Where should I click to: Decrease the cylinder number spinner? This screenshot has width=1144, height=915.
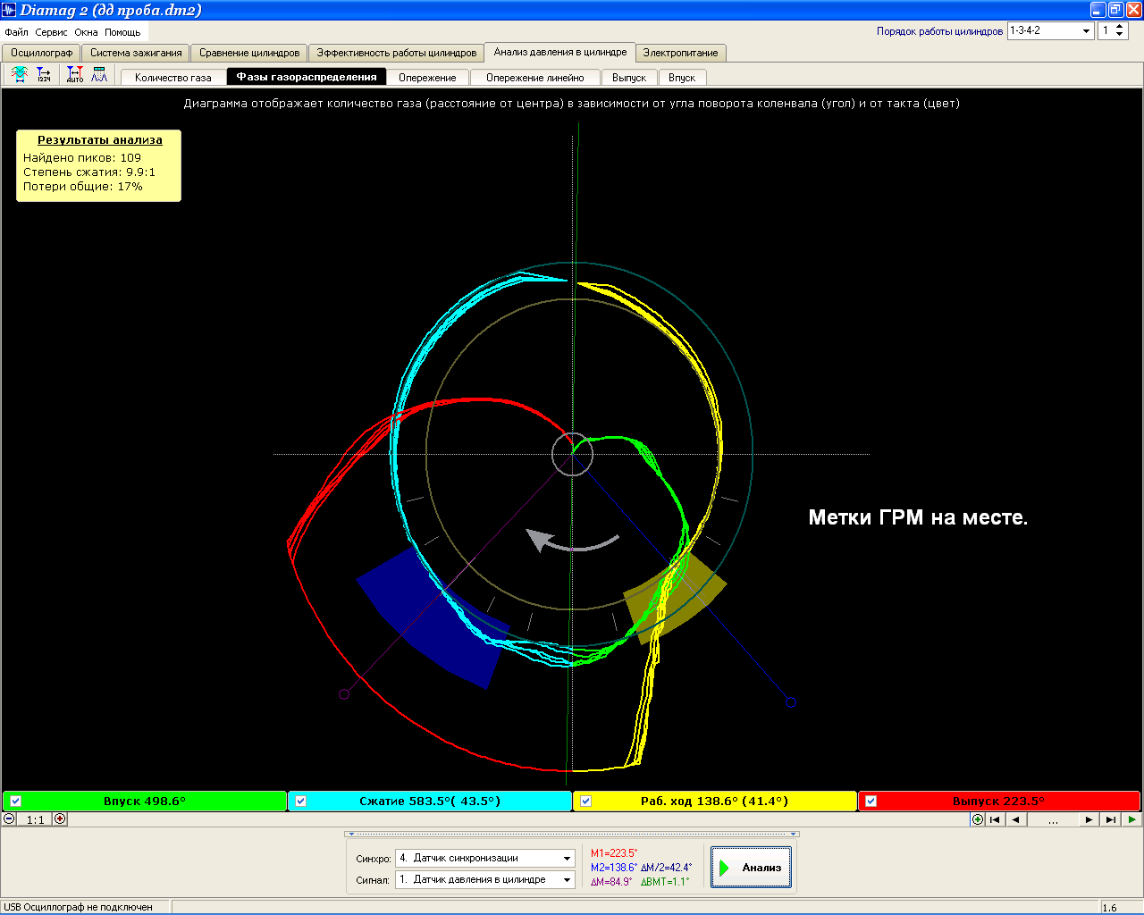point(1121,35)
